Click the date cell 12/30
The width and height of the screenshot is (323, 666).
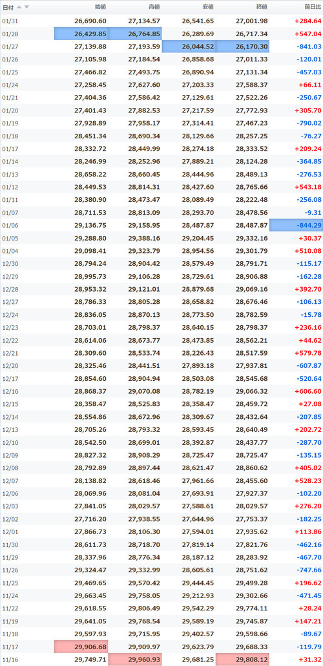pos(9,264)
